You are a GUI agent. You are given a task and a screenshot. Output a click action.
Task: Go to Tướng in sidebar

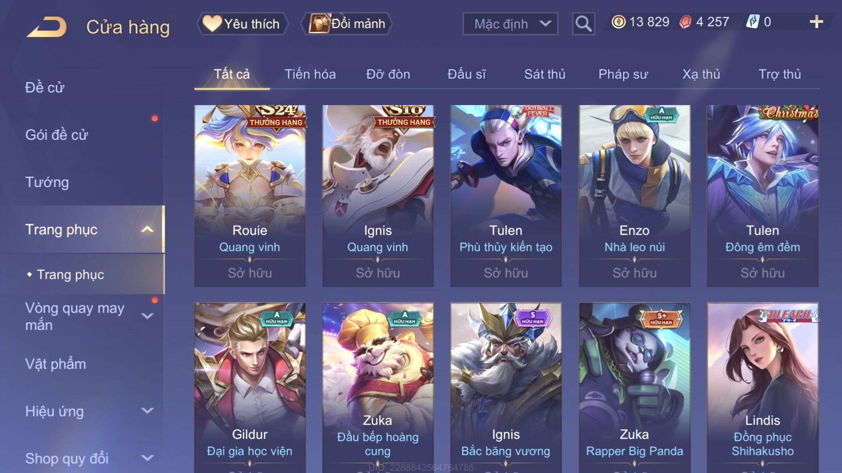tap(47, 182)
